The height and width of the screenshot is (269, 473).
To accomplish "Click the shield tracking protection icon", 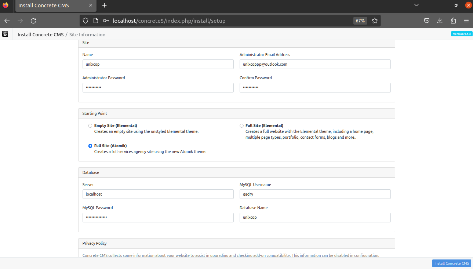I will coord(85,21).
